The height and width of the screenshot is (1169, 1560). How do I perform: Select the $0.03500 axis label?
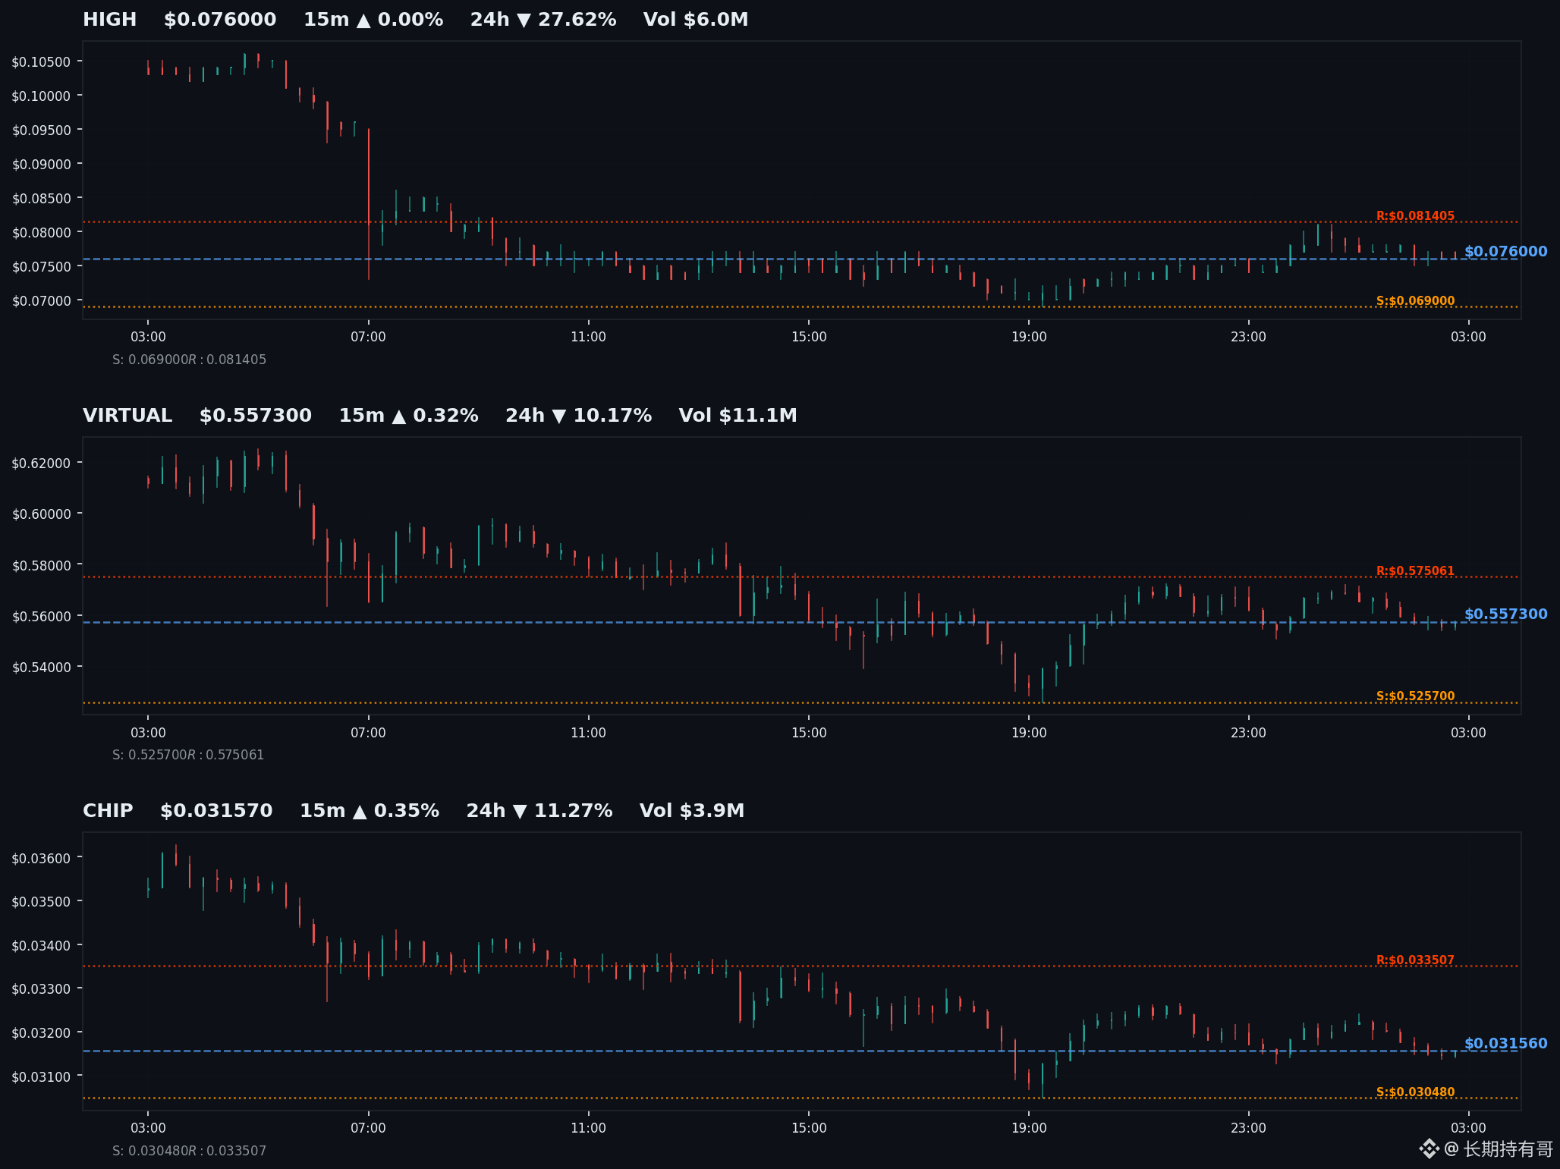[x=41, y=902]
